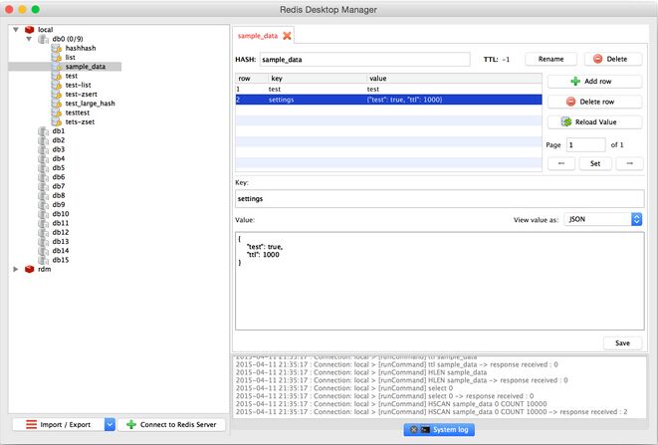Click the HASH key name input field
Screen dimensions: 658x445
pyautogui.click(x=364, y=59)
